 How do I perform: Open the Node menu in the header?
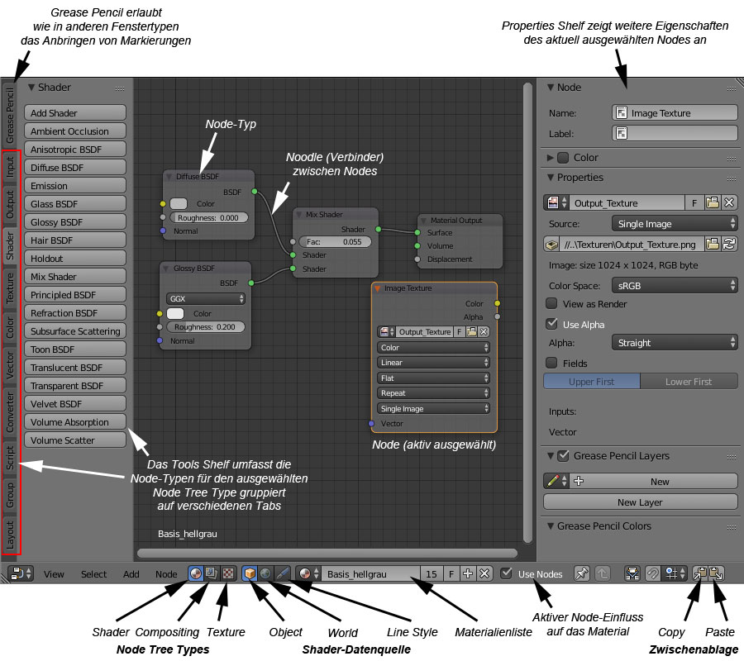point(165,573)
